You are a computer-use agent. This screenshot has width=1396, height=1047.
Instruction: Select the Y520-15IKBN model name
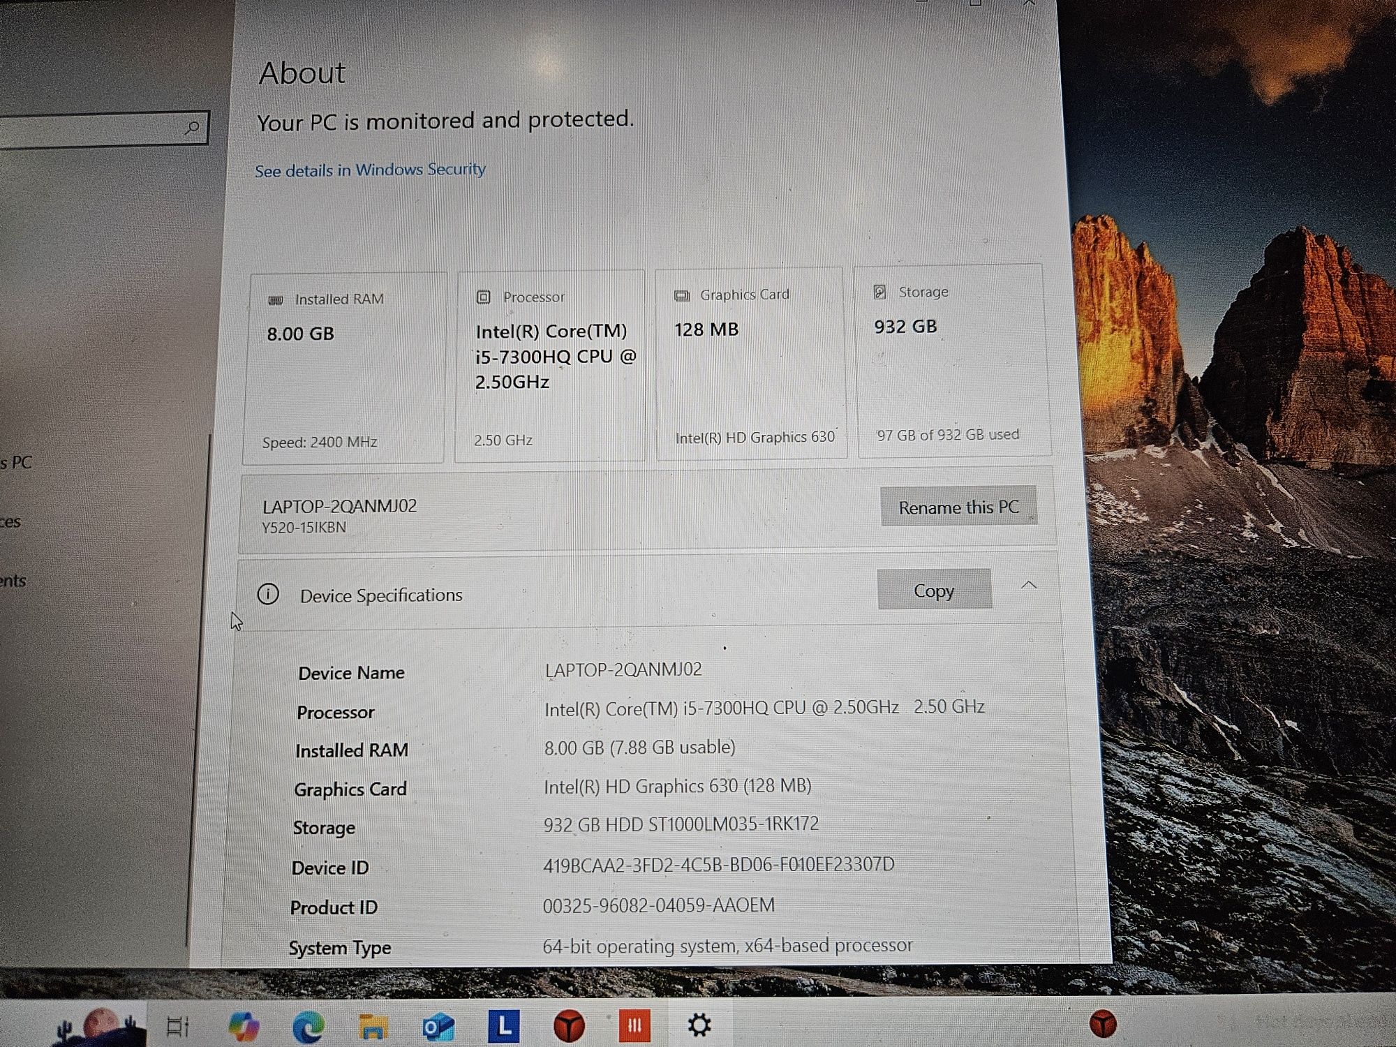(304, 527)
